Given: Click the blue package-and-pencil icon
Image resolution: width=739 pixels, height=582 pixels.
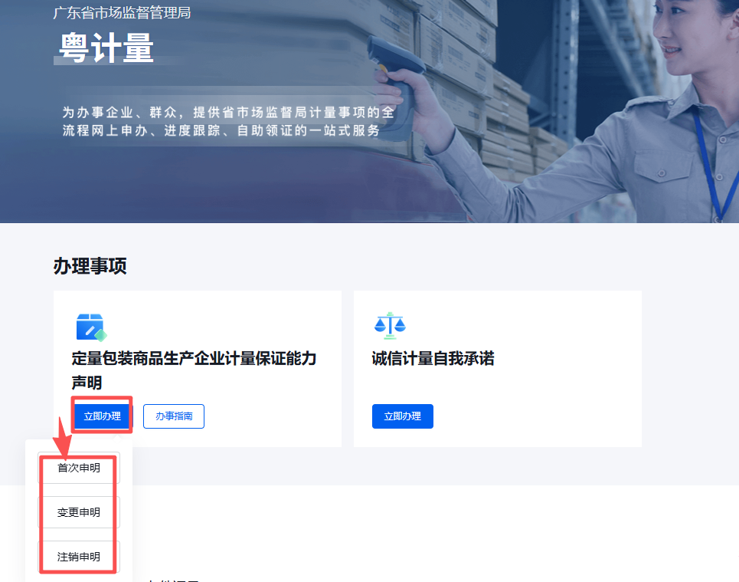Looking at the screenshot, I should coord(90,326).
